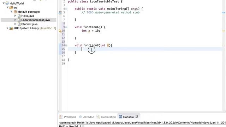Image resolution: width=226 pixels, height=127 pixels.
Task: Fold the main method at line 4
Action: [66, 9]
